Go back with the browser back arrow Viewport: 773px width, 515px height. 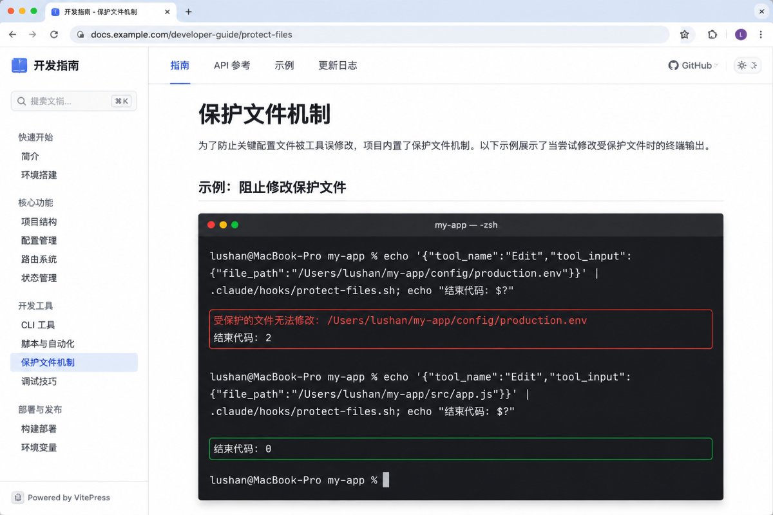point(13,34)
